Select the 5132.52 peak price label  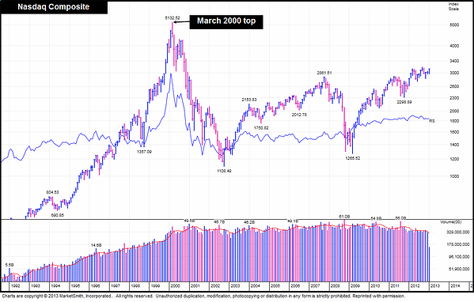click(x=173, y=18)
